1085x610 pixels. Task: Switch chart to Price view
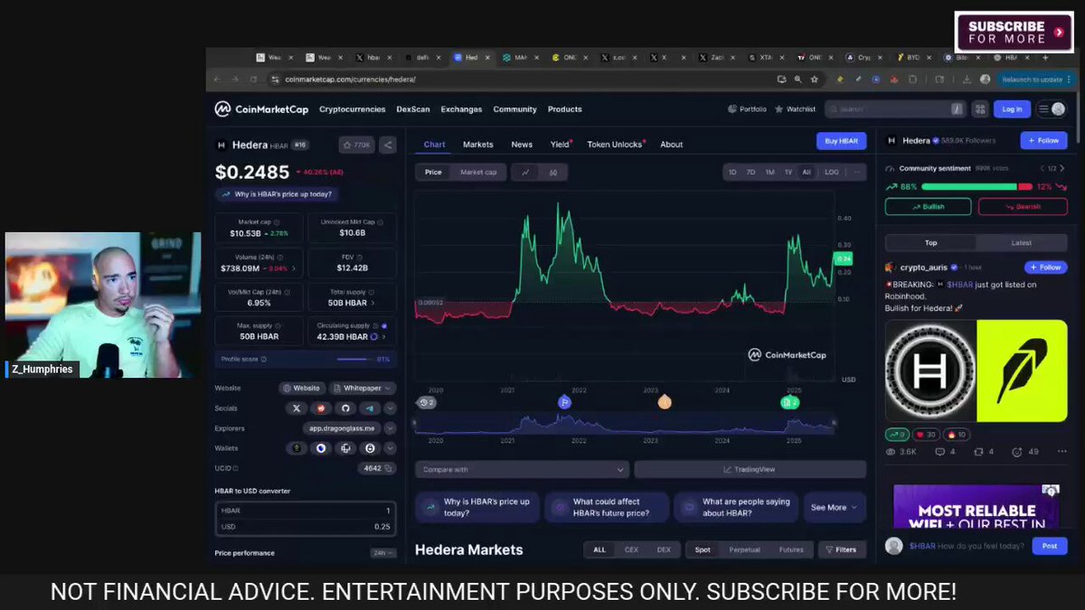coord(433,172)
